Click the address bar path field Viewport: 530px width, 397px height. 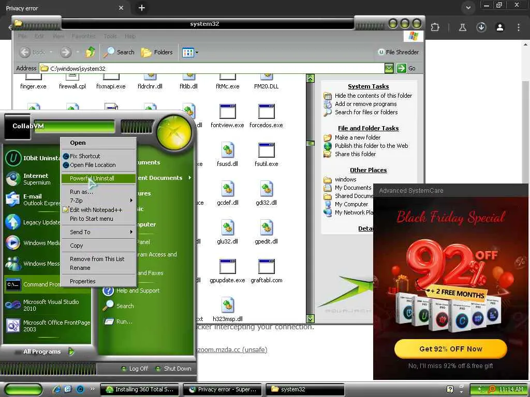click(x=212, y=69)
